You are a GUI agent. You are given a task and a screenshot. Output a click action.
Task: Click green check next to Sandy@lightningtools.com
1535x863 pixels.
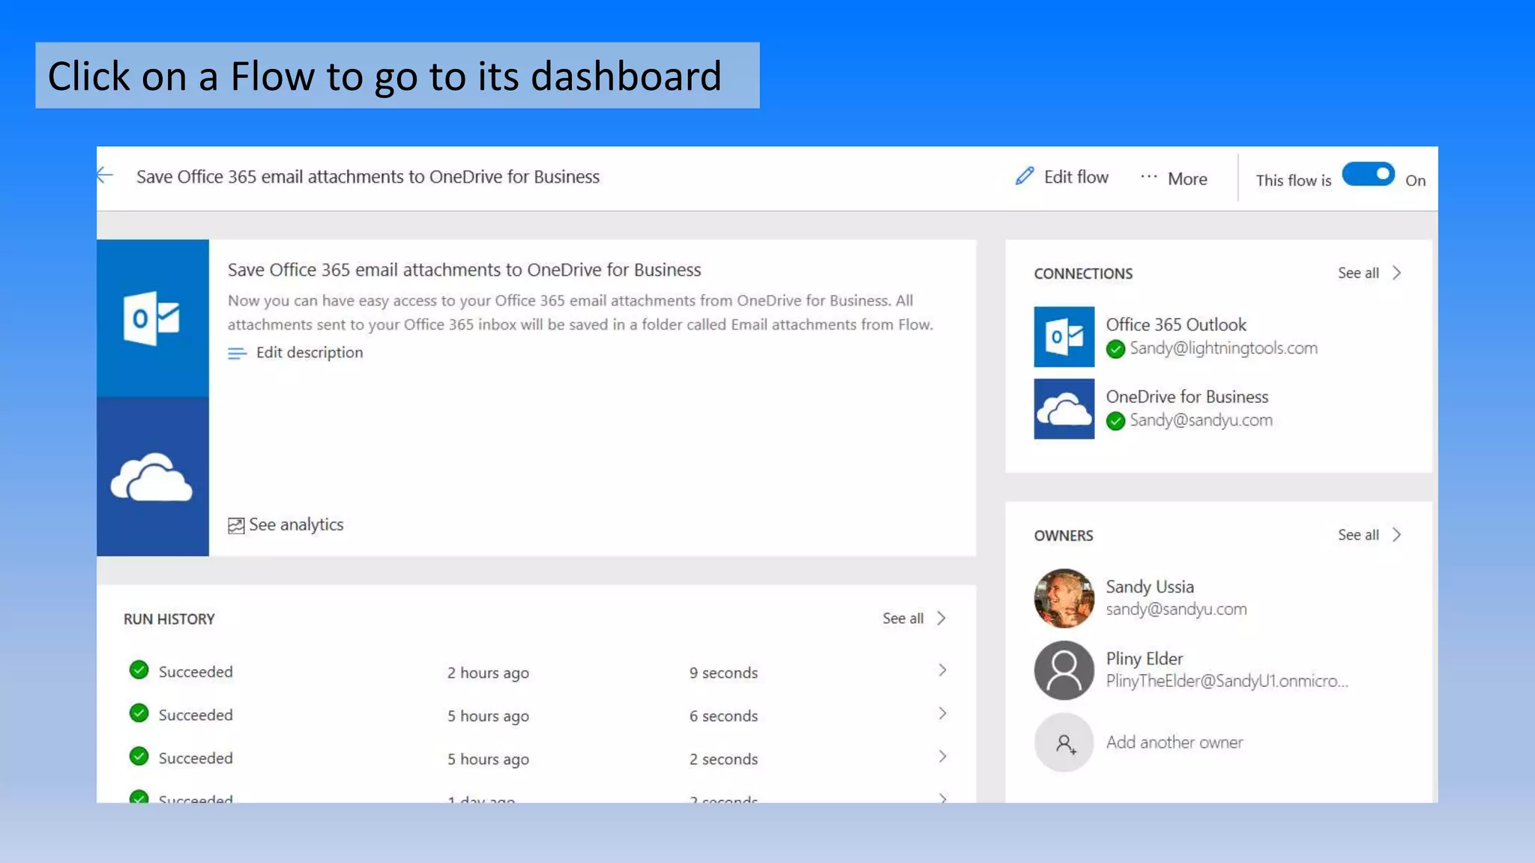pyautogui.click(x=1115, y=349)
